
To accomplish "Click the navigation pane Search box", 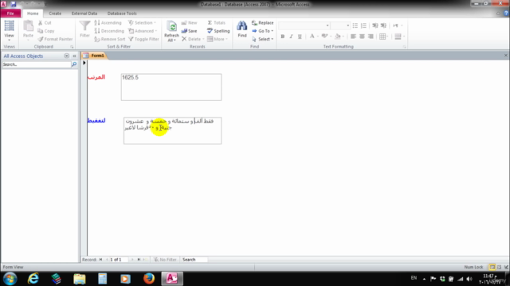I will 37,64.
